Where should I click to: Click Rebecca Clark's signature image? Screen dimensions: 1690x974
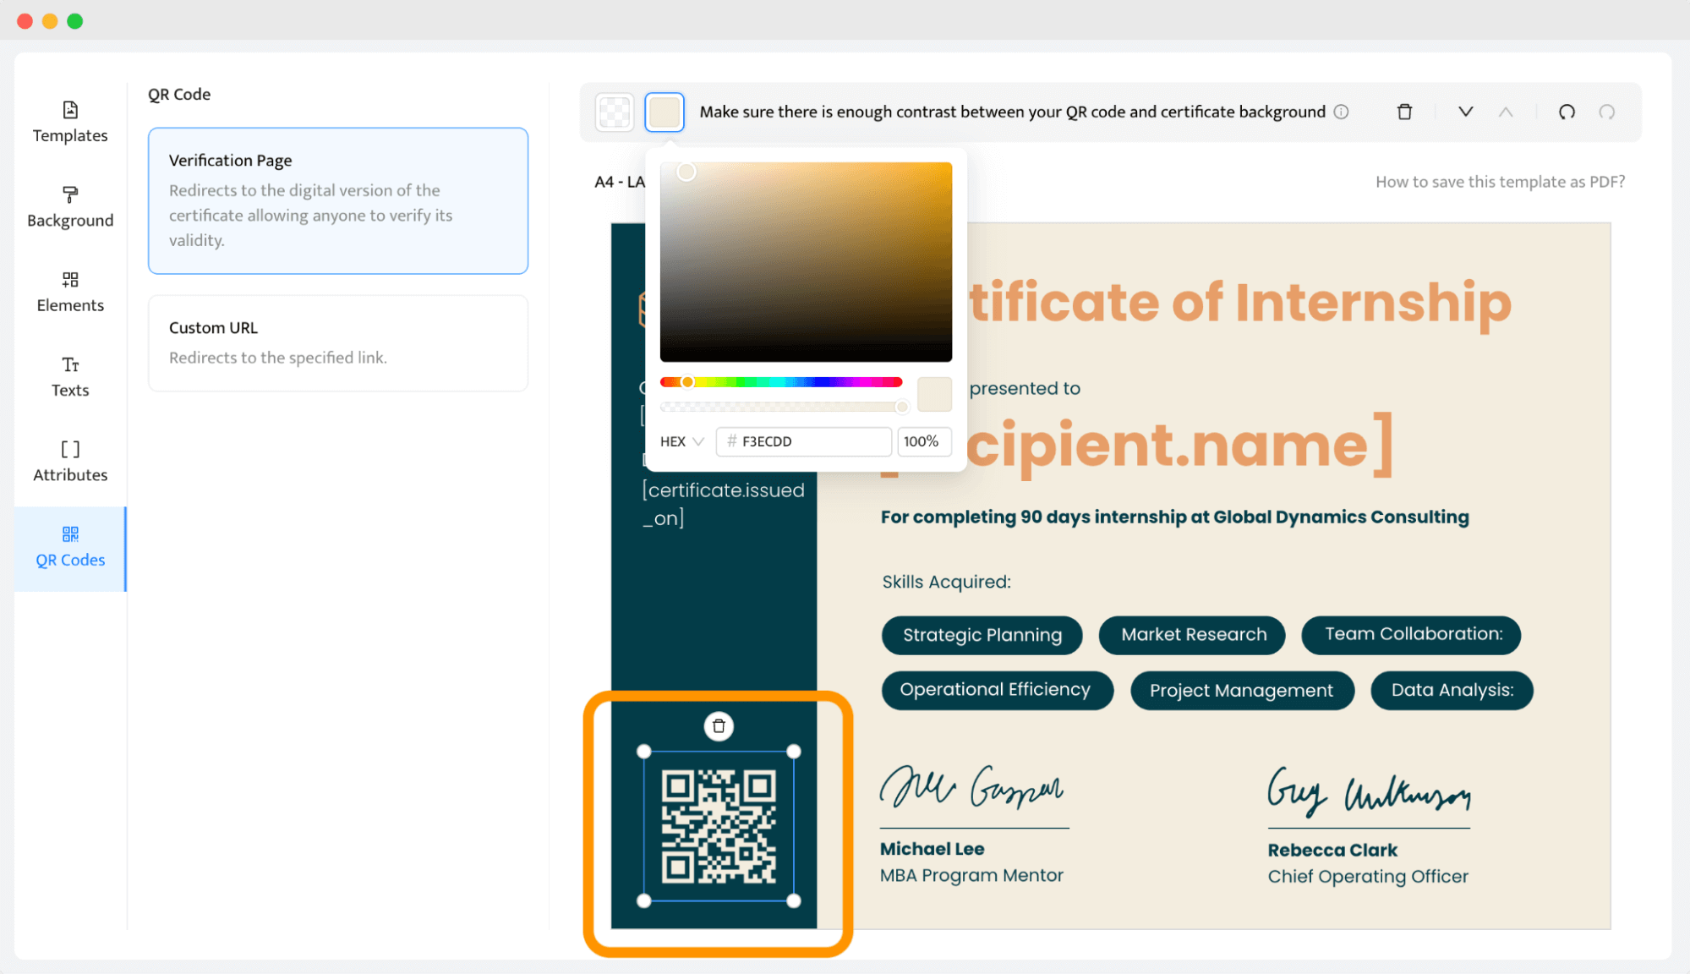coord(1369,791)
